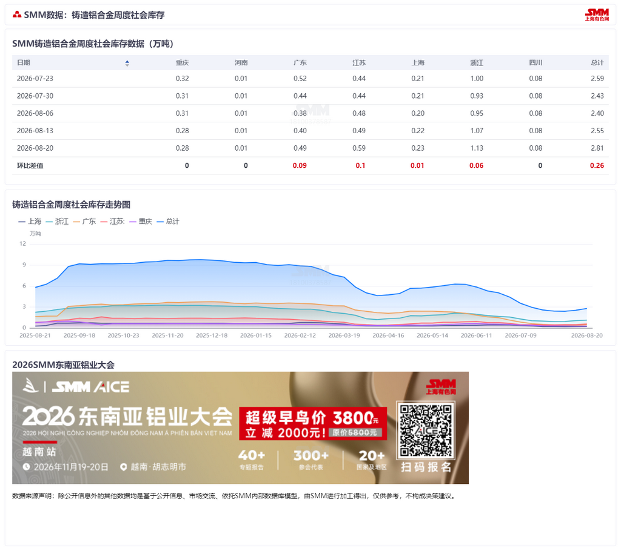This screenshot has height=551, width=621.
Task: Open the SMM 上海有色网 logo at top right
Action: pyautogui.click(x=597, y=15)
